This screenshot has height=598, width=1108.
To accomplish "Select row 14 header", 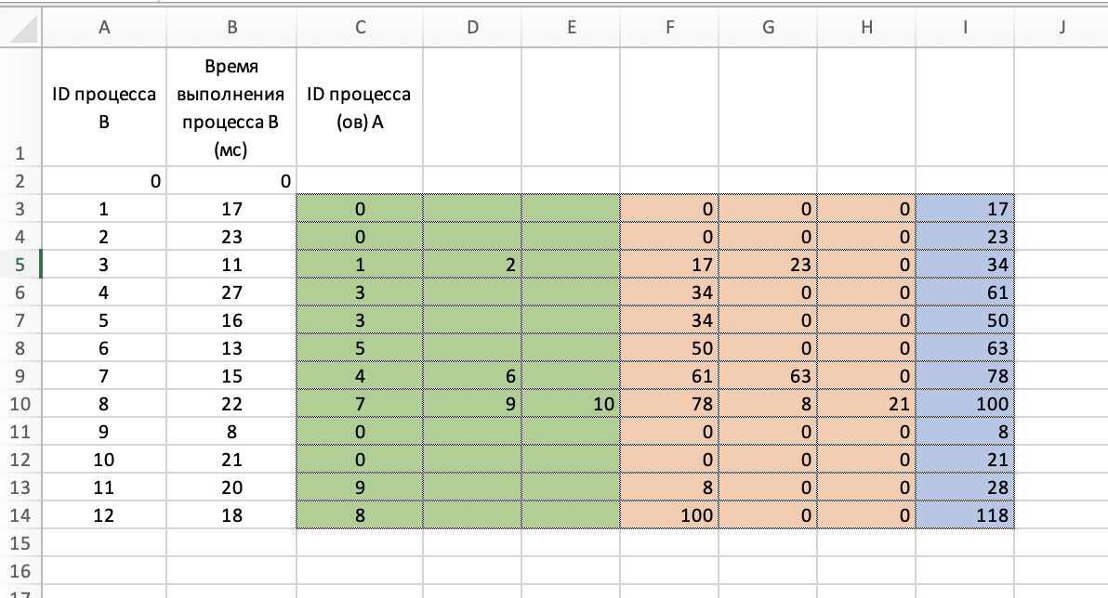I will pyautogui.click(x=20, y=514).
